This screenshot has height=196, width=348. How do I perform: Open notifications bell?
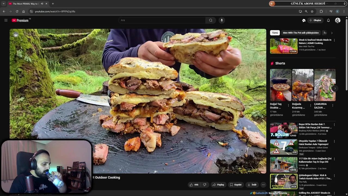328,20
